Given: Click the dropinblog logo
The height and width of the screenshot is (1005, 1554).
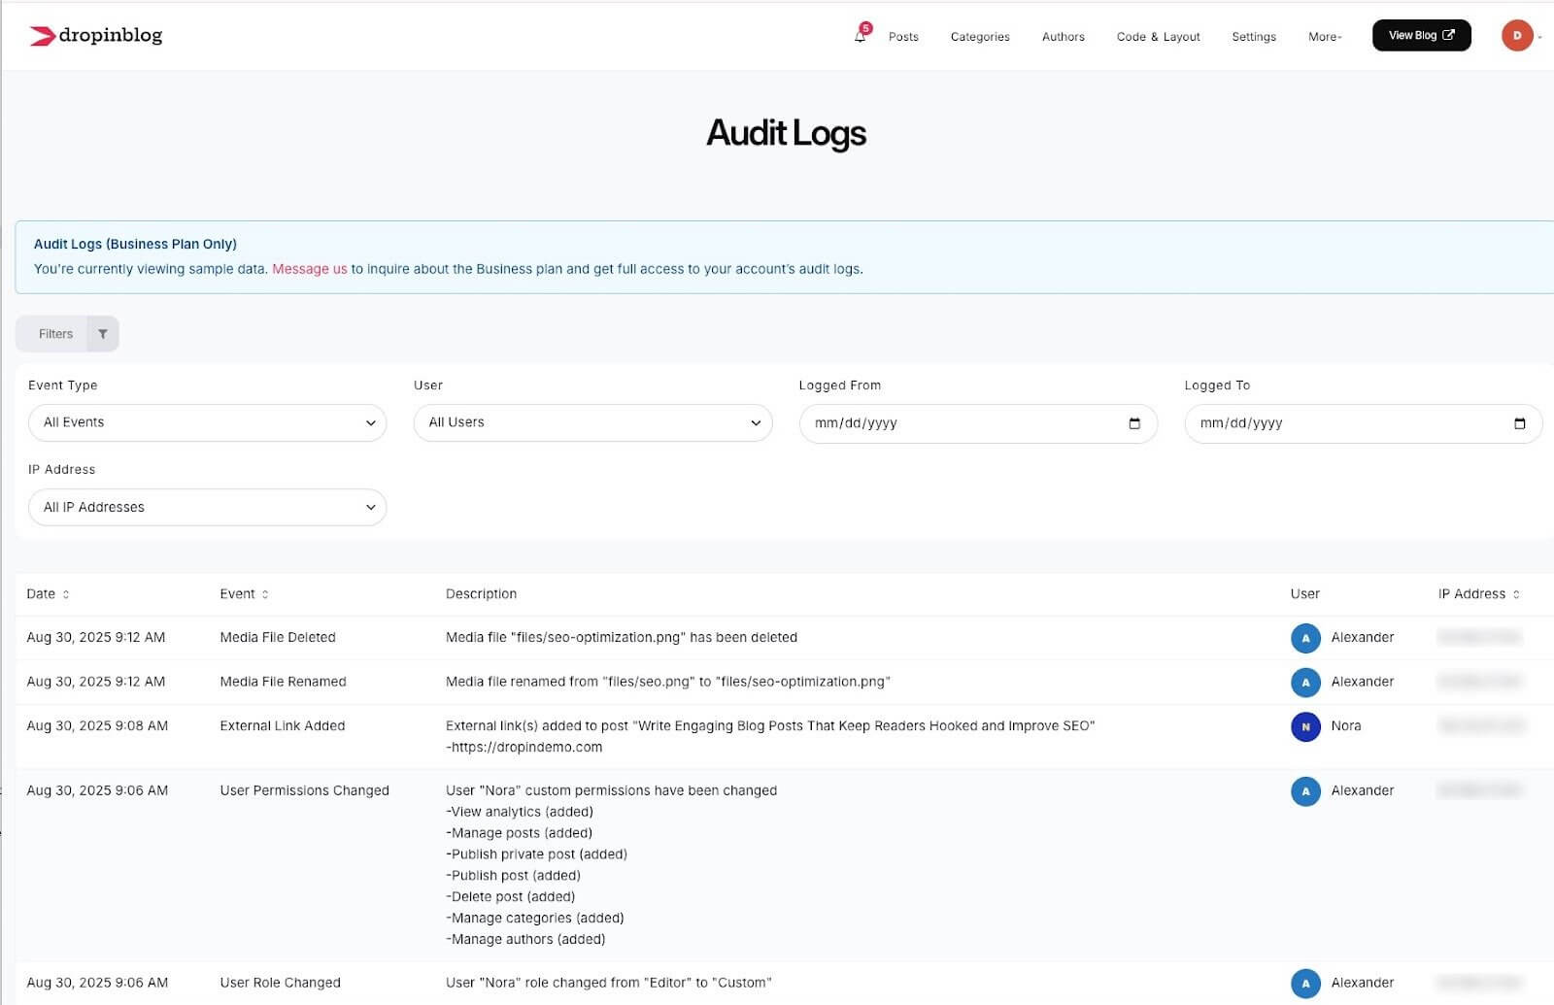Looking at the screenshot, I should coord(95,35).
